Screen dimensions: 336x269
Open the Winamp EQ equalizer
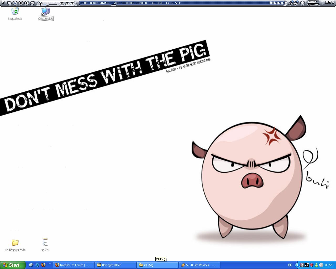(x=303, y=3)
